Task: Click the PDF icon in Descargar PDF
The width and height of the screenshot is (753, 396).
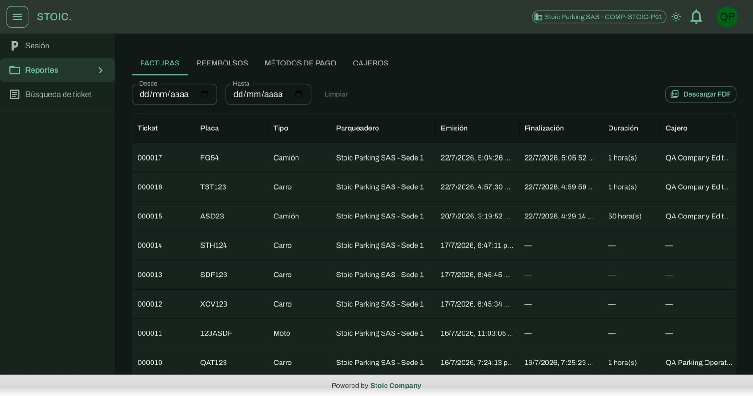Action: click(674, 94)
